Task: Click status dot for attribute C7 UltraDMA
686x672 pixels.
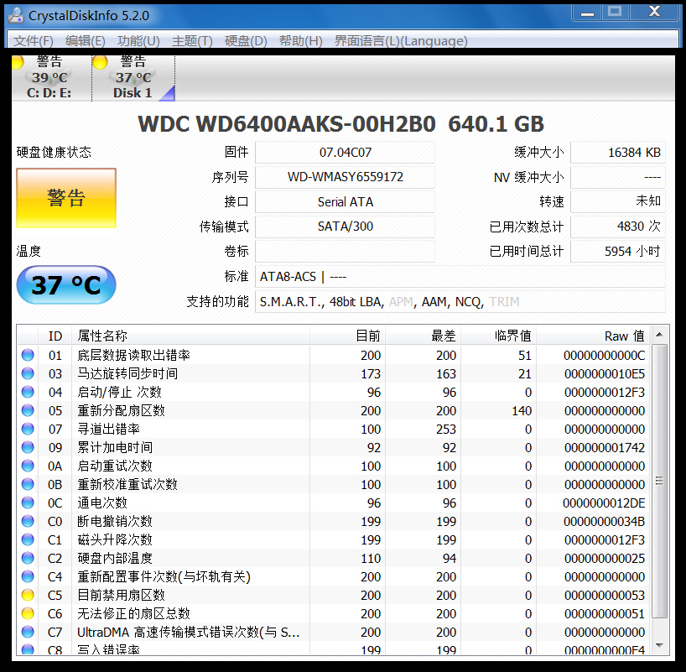Action: point(28,632)
